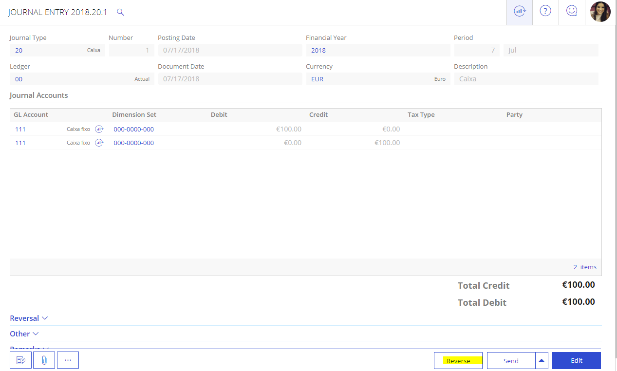617x371 pixels.
Task: Expand the Reversal section
Action: (29, 318)
